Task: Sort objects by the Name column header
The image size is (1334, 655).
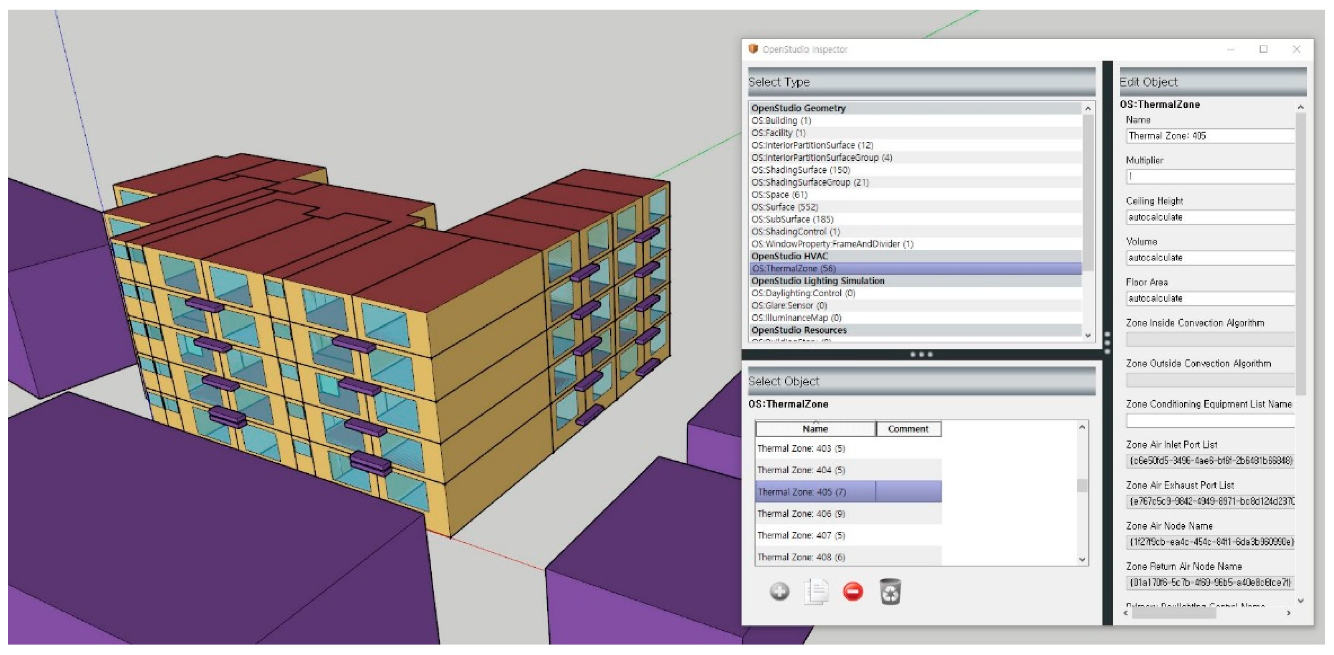Action: coord(815,429)
